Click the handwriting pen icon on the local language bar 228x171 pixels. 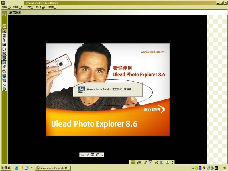tap(156, 162)
